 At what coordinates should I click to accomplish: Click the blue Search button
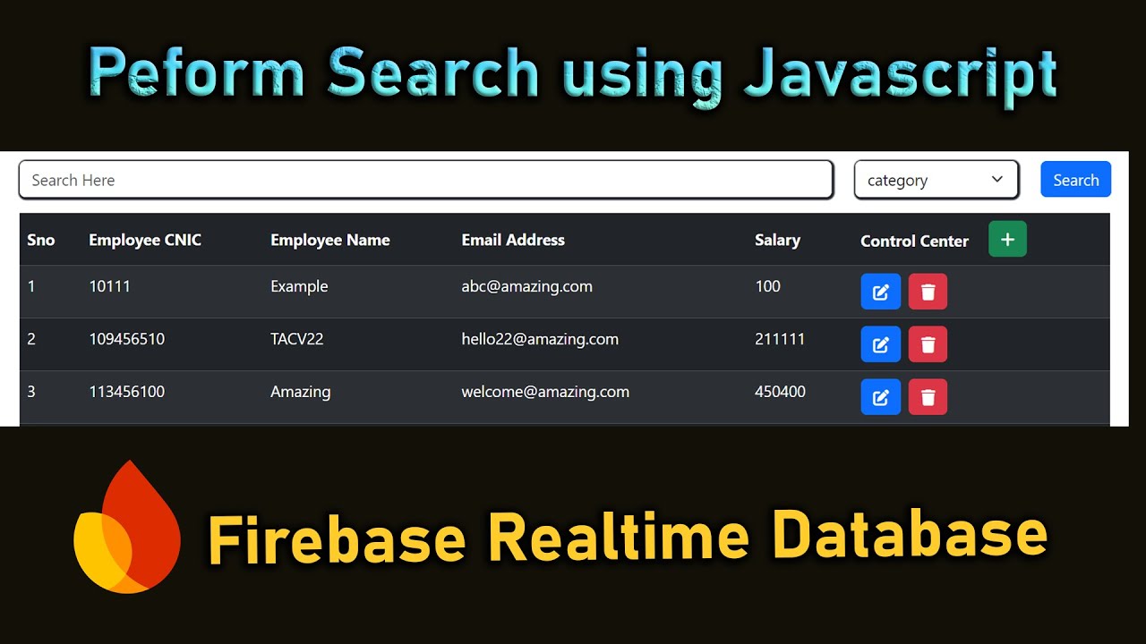(x=1075, y=180)
